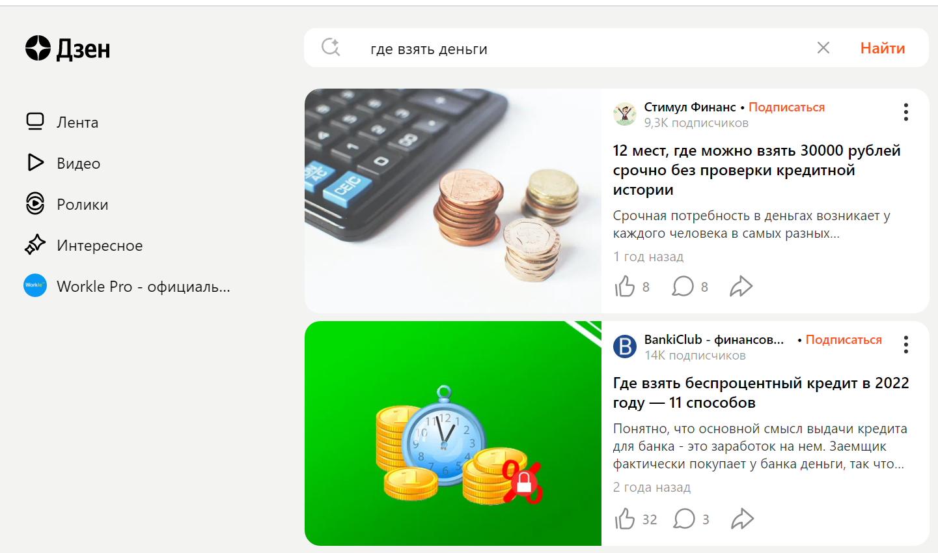Open Стимул Финанс channel avatar

tap(625, 114)
